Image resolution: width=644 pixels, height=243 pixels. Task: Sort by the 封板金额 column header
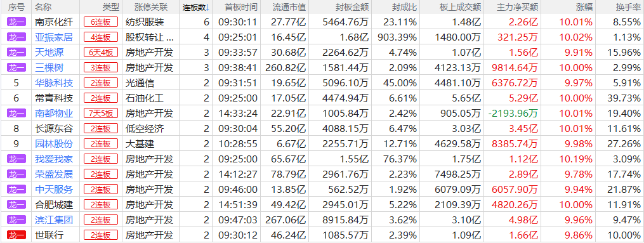point(350,7)
